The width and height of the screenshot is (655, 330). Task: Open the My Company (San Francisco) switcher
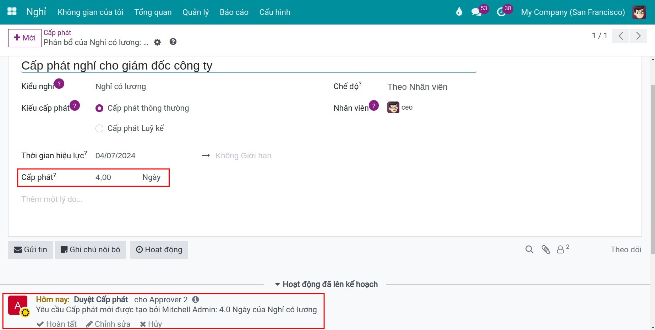(x=573, y=12)
